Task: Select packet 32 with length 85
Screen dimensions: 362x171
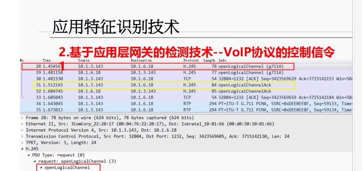Action: tap(186, 91)
